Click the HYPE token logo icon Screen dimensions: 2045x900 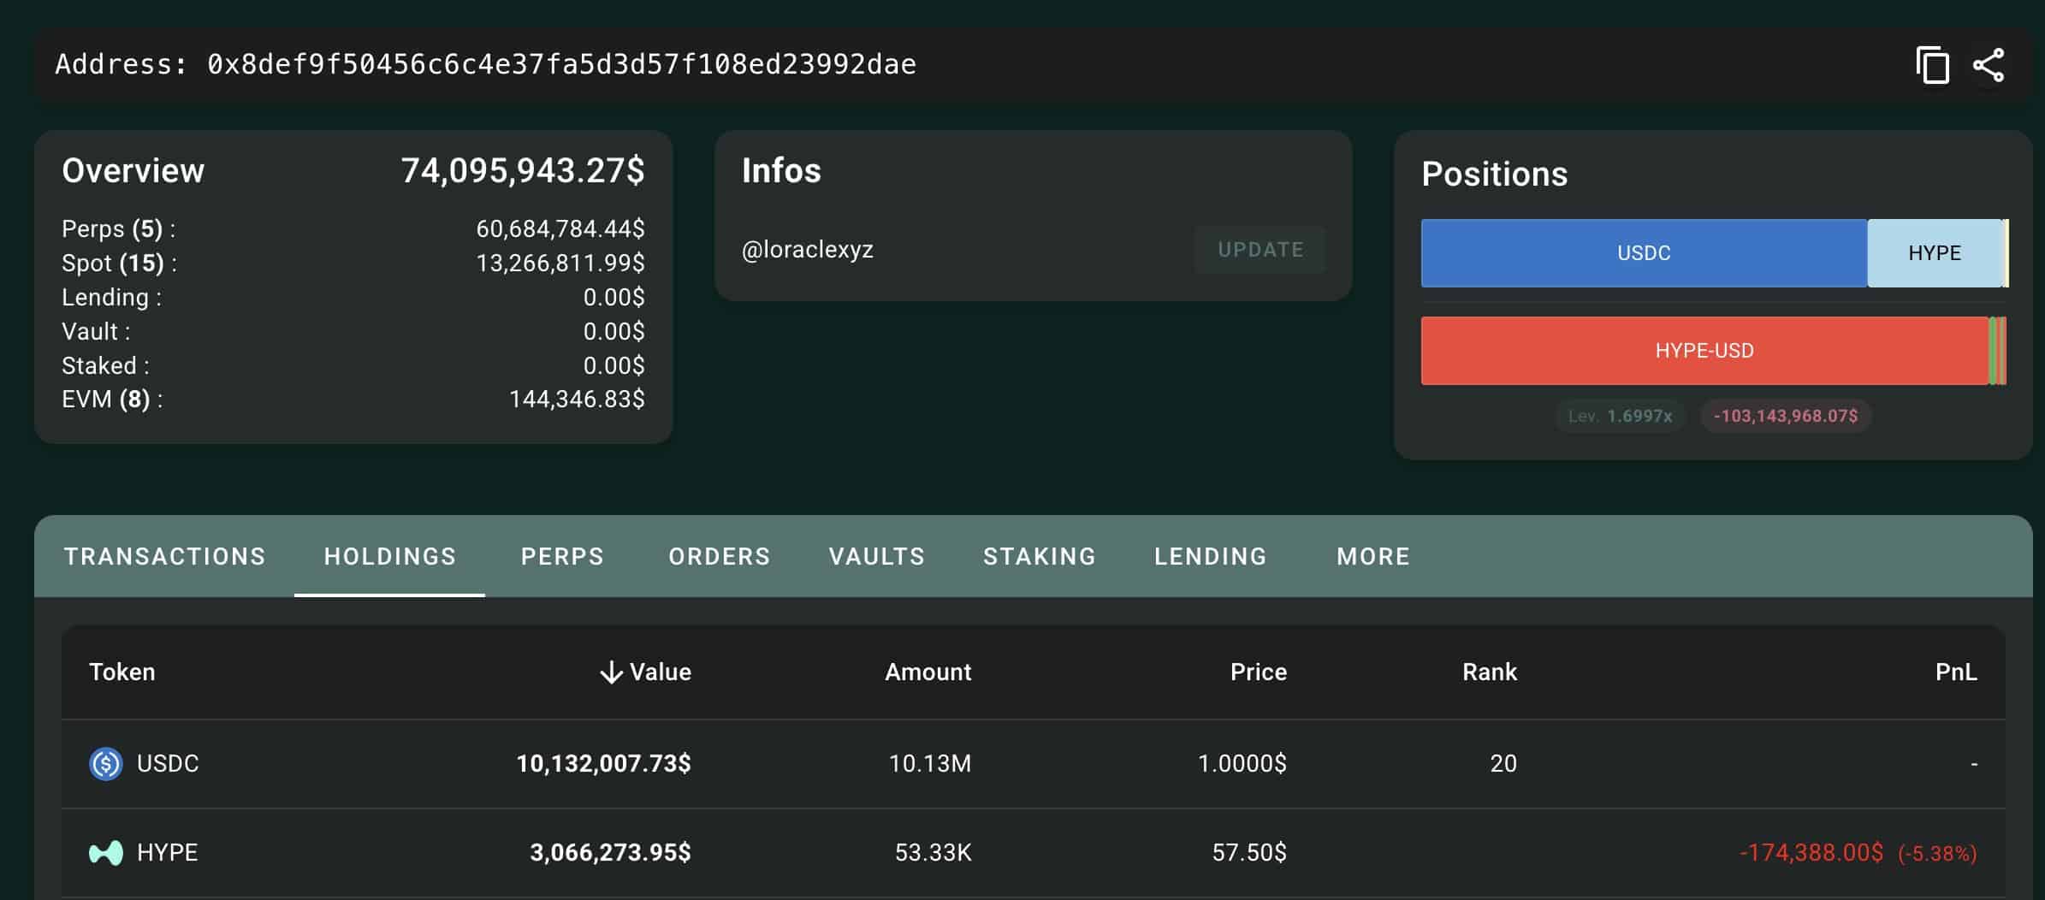tap(106, 853)
